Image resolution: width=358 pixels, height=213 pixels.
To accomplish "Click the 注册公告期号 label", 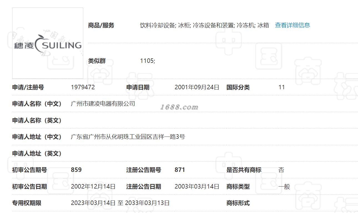I will (x=143, y=170).
